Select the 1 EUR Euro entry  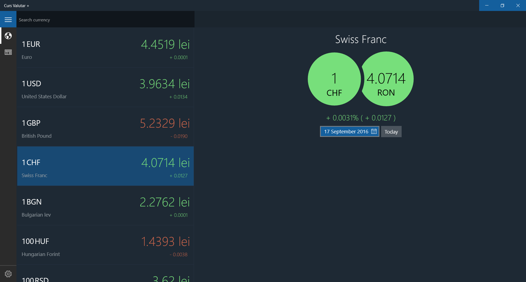click(x=105, y=48)
